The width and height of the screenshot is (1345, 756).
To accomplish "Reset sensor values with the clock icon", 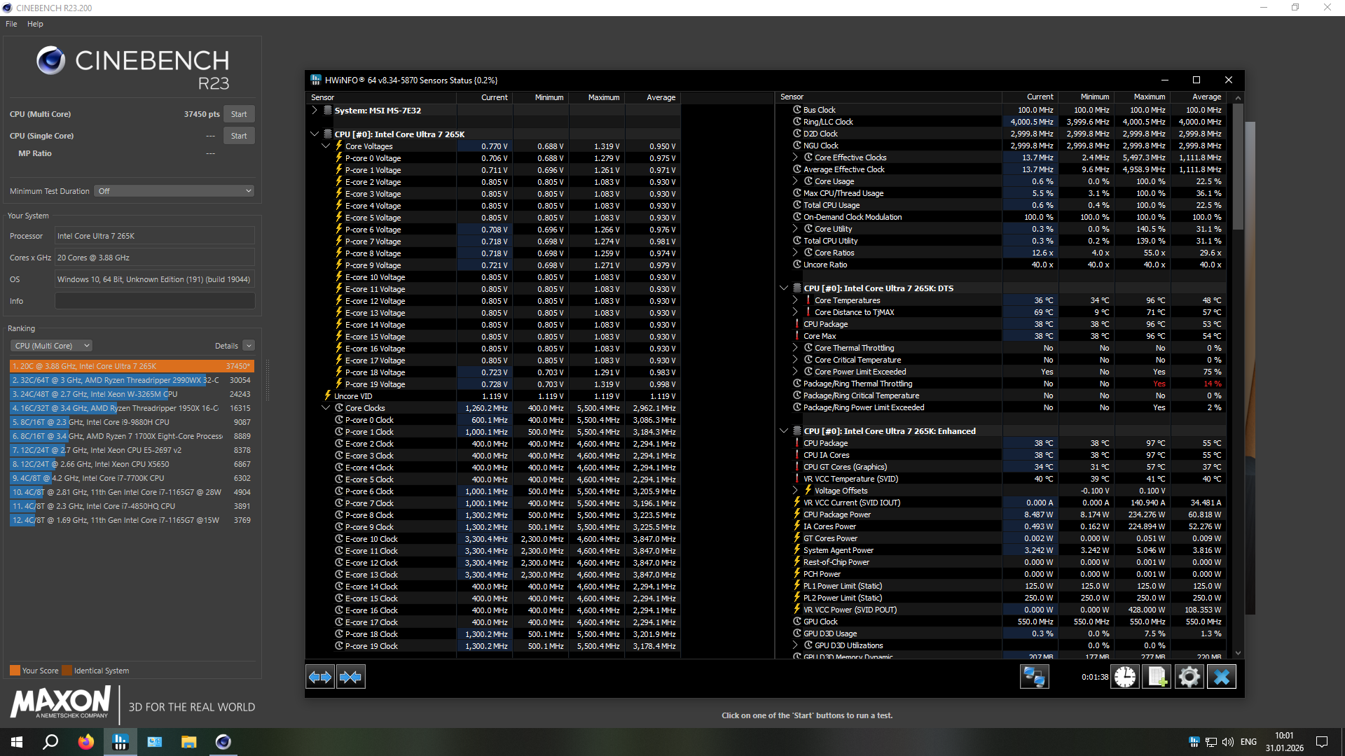I will coord(1125,677).
